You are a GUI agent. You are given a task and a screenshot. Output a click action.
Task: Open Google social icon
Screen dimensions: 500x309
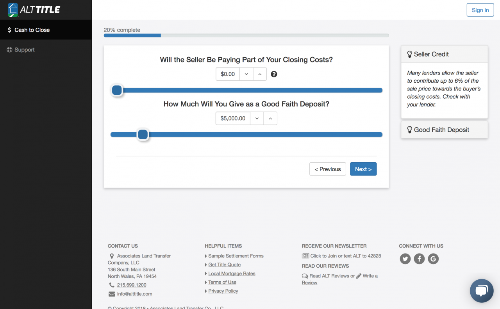pyautogui.click(x=433, y=259)
